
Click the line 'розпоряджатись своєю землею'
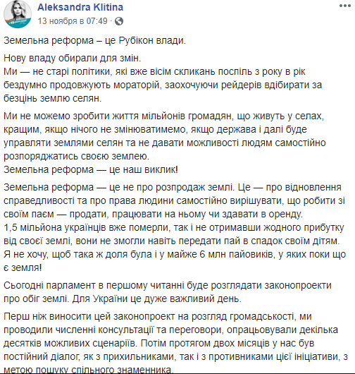click(77, 156)
